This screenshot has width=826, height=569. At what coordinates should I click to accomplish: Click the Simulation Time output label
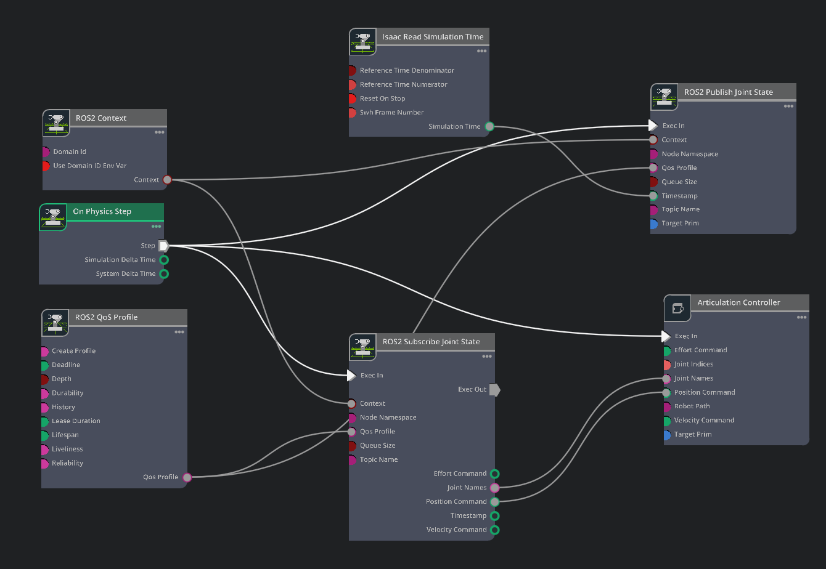coord(454,127)
